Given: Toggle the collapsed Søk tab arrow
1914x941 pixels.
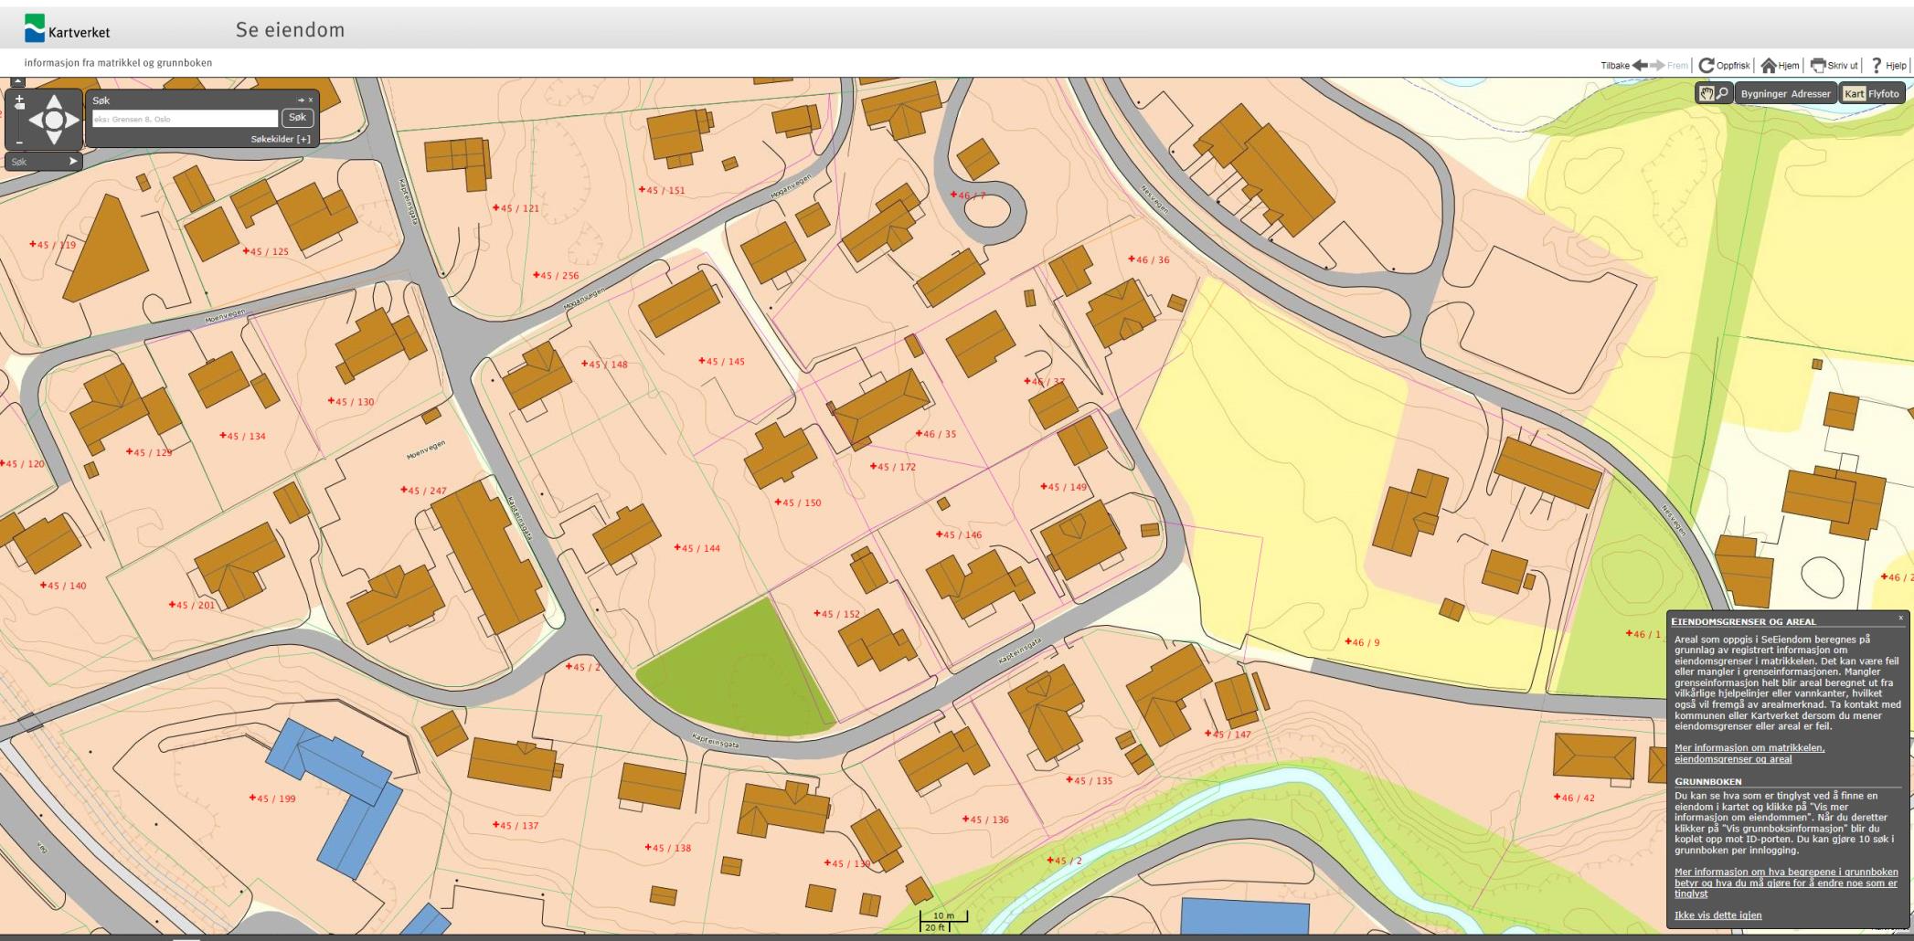Looking at the screenshot, I should click(73, 162).
